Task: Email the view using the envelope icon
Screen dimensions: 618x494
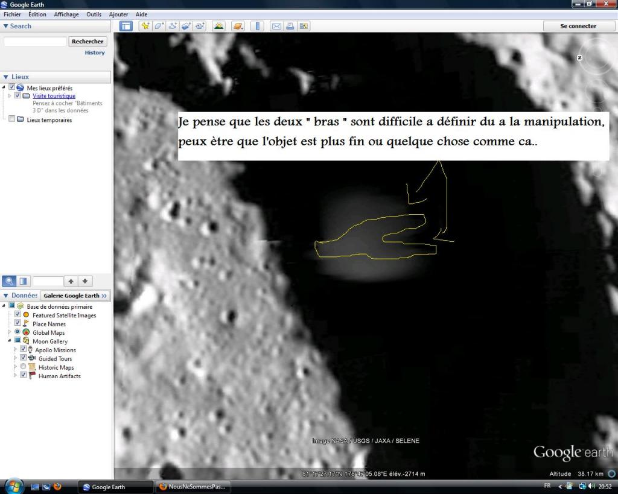Action: click(276, 26)
